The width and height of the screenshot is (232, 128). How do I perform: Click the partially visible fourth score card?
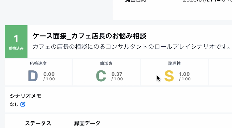tap(221, 72)
